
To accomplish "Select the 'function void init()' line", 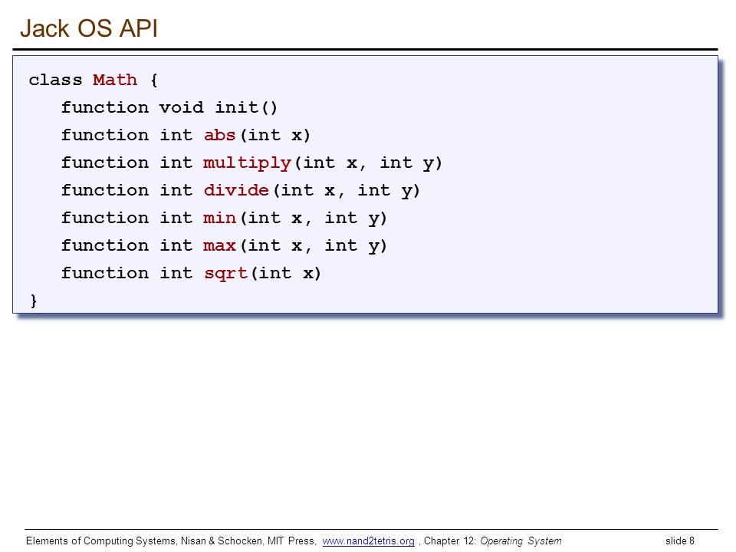I will click(169, 107).
